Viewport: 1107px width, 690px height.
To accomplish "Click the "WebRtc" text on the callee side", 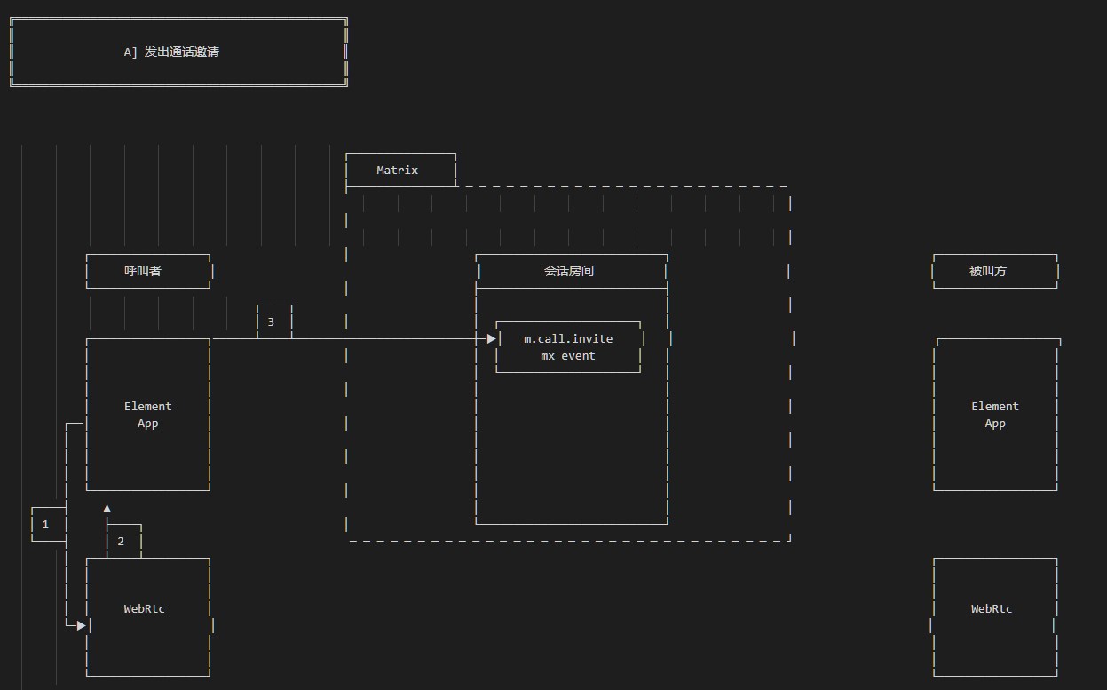I will 992,609.
